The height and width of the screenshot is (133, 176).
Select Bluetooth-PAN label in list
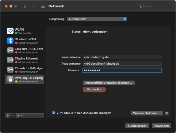pos(25,39)
